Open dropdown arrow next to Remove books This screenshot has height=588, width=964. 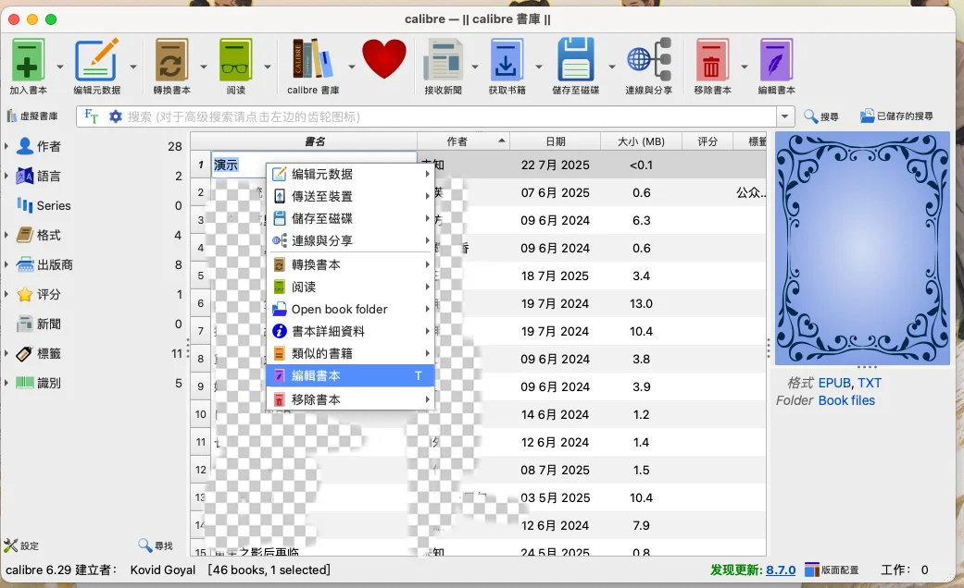tap(744, 66)
